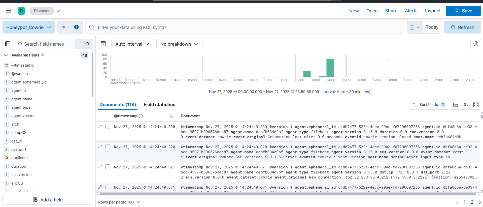Viewport: 483px width, 207px height.
Task: Toggle the field list sidebar icon
Action: (x=8, y=44)
